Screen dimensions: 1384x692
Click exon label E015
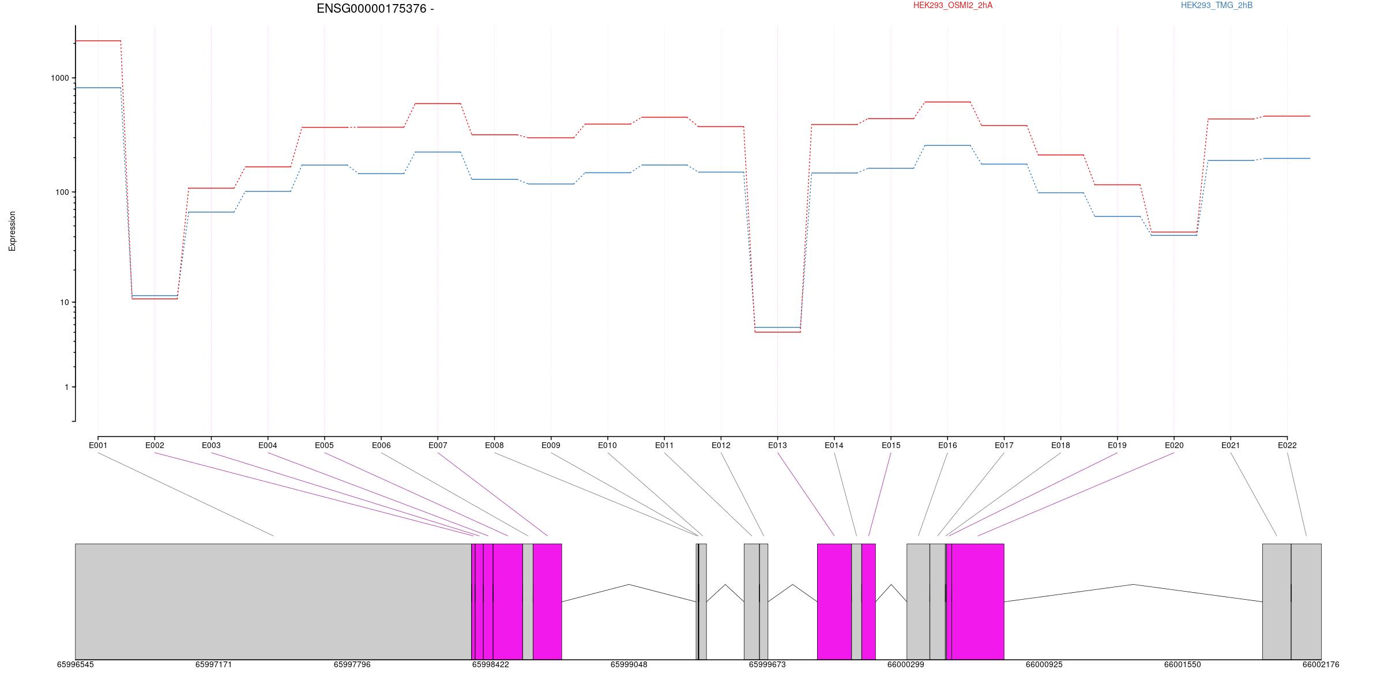[891, 445]
